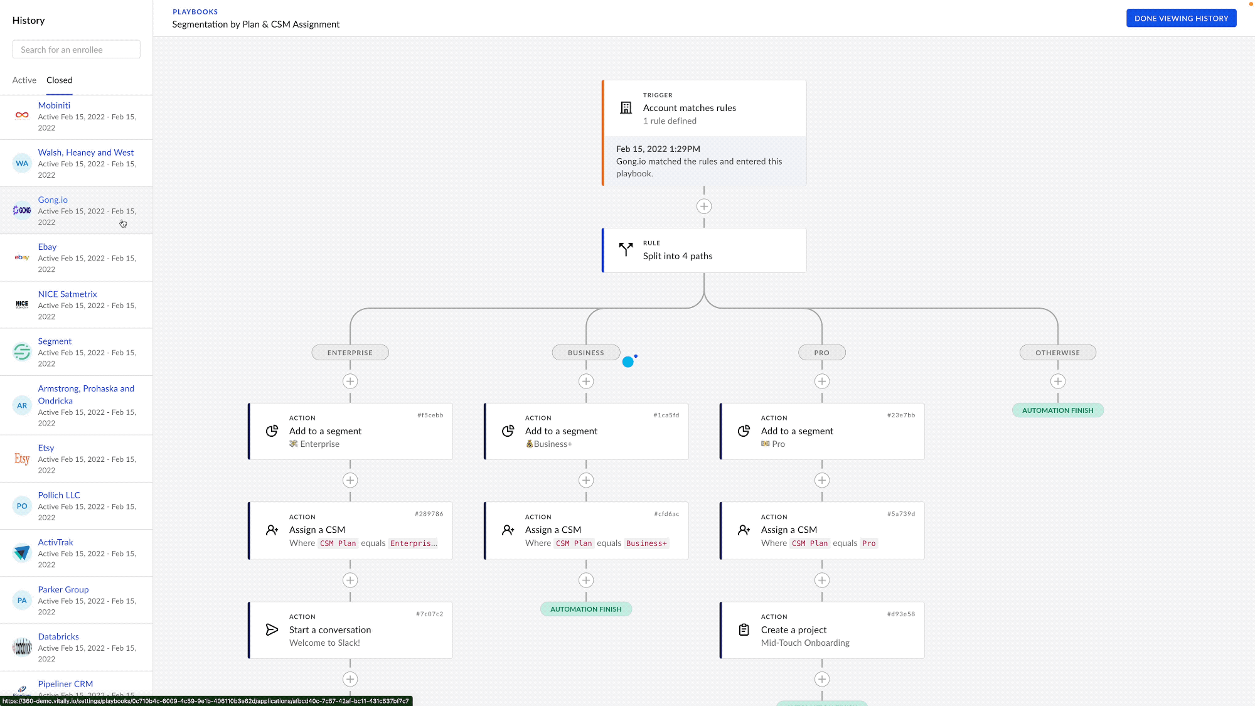Click the segment pie icon in the Business+ action card
Screen dimensions: 1255x706
tap(508, 431)
